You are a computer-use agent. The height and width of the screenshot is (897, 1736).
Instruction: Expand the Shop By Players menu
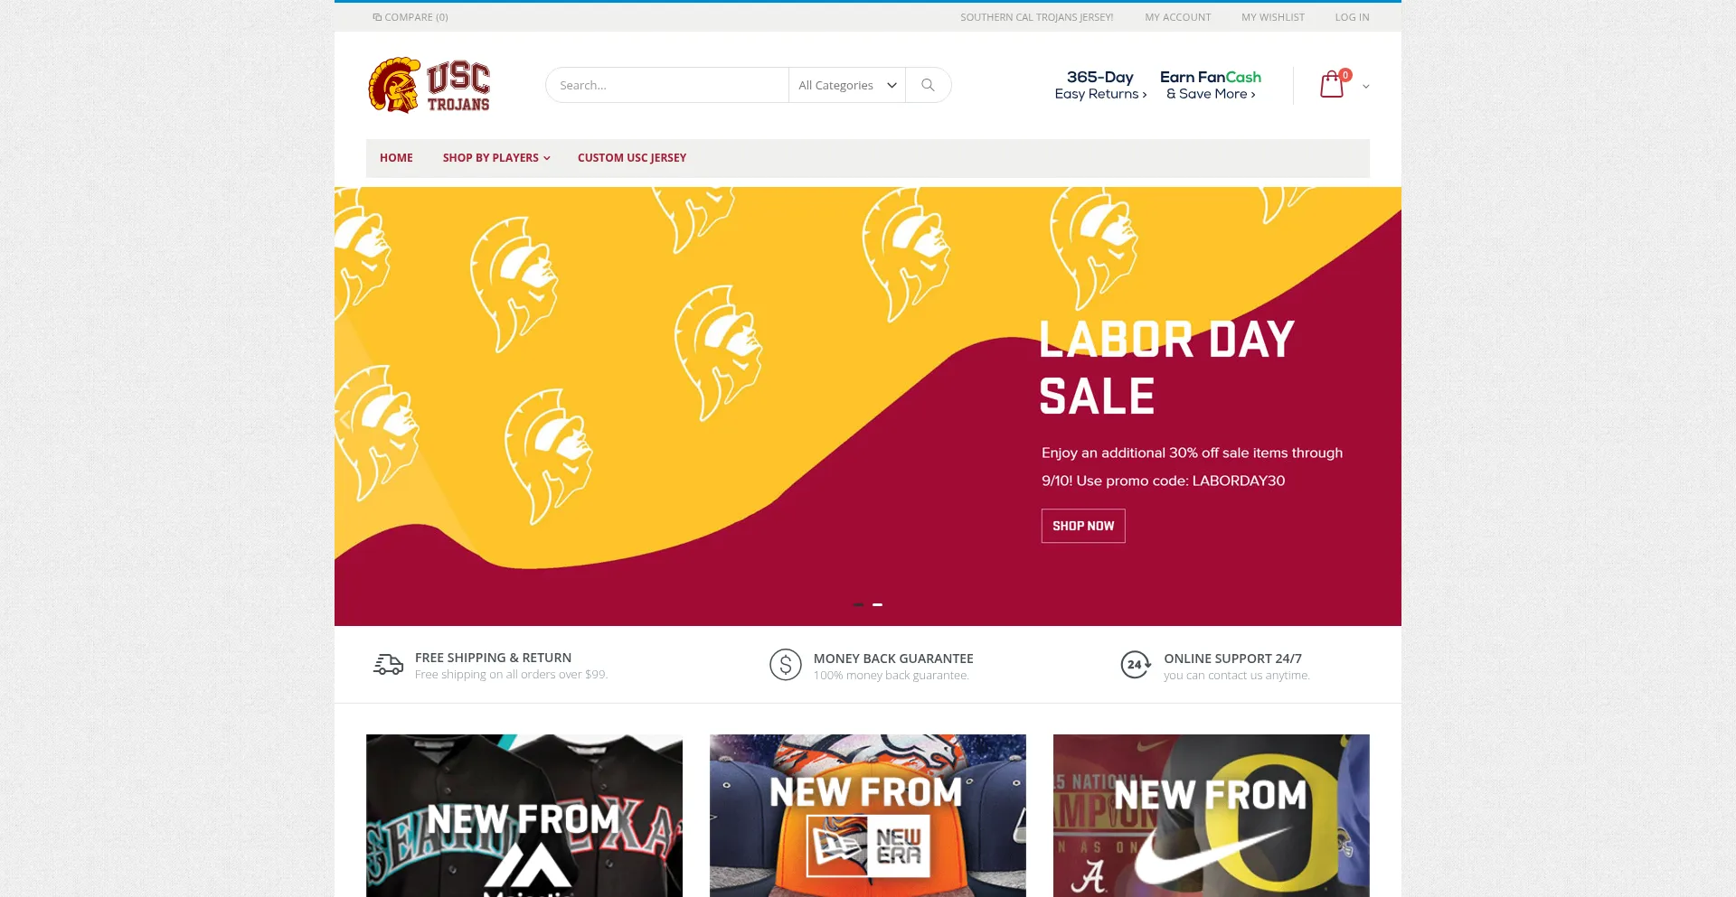[x=496, y=158]
